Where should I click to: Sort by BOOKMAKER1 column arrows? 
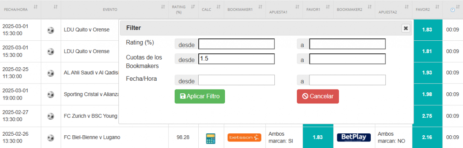260,7
